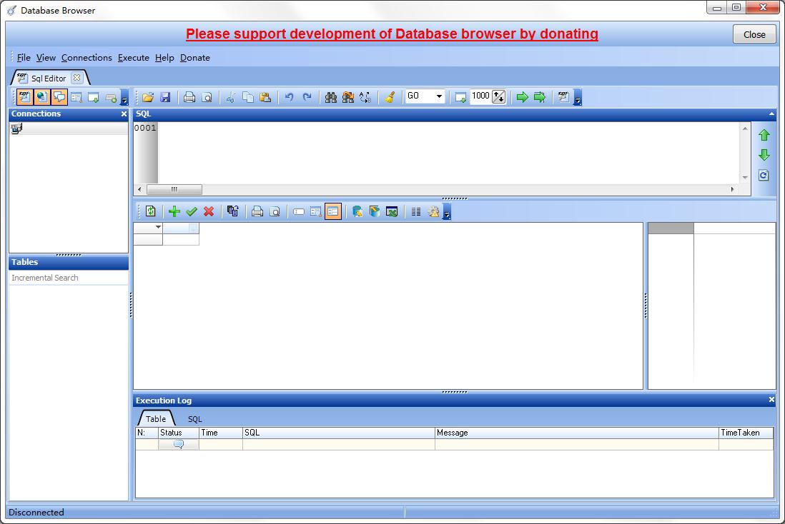Switch to the SQL tab in Execution Log
Image resolution: width=785 pixels, height=524 pixels.
[x=194, y=419]
